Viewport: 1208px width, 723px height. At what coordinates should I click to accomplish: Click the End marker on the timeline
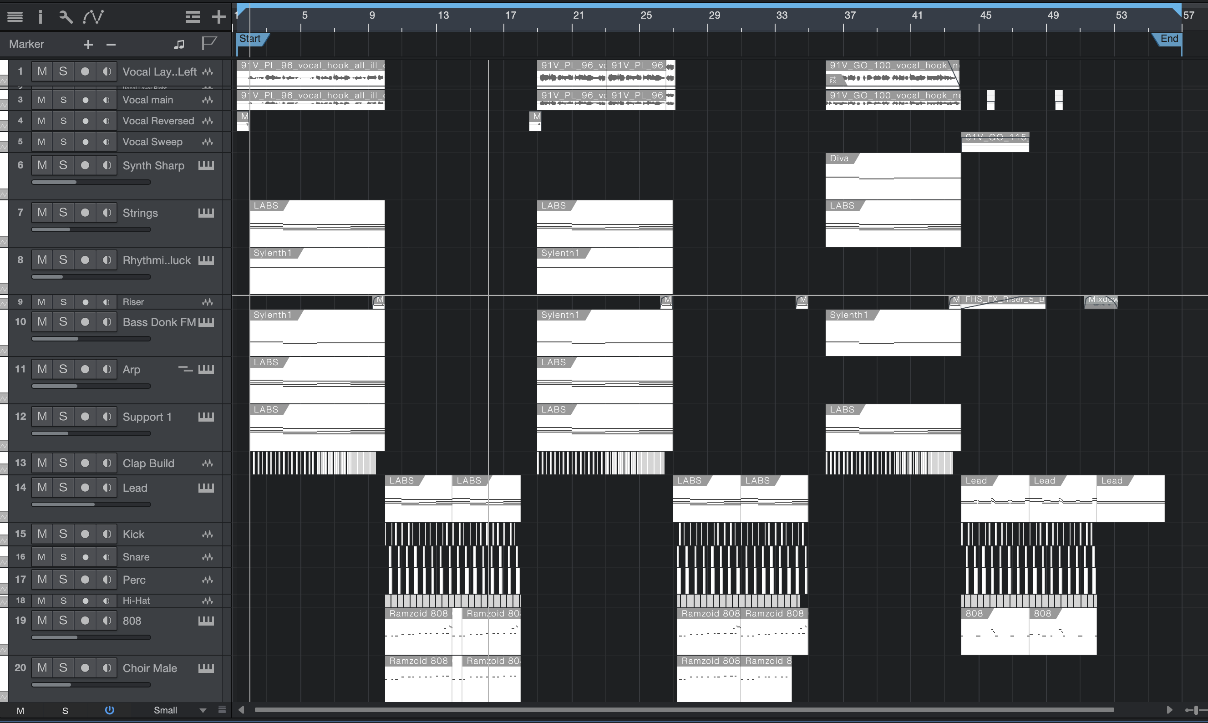[x=1168, y=39]
